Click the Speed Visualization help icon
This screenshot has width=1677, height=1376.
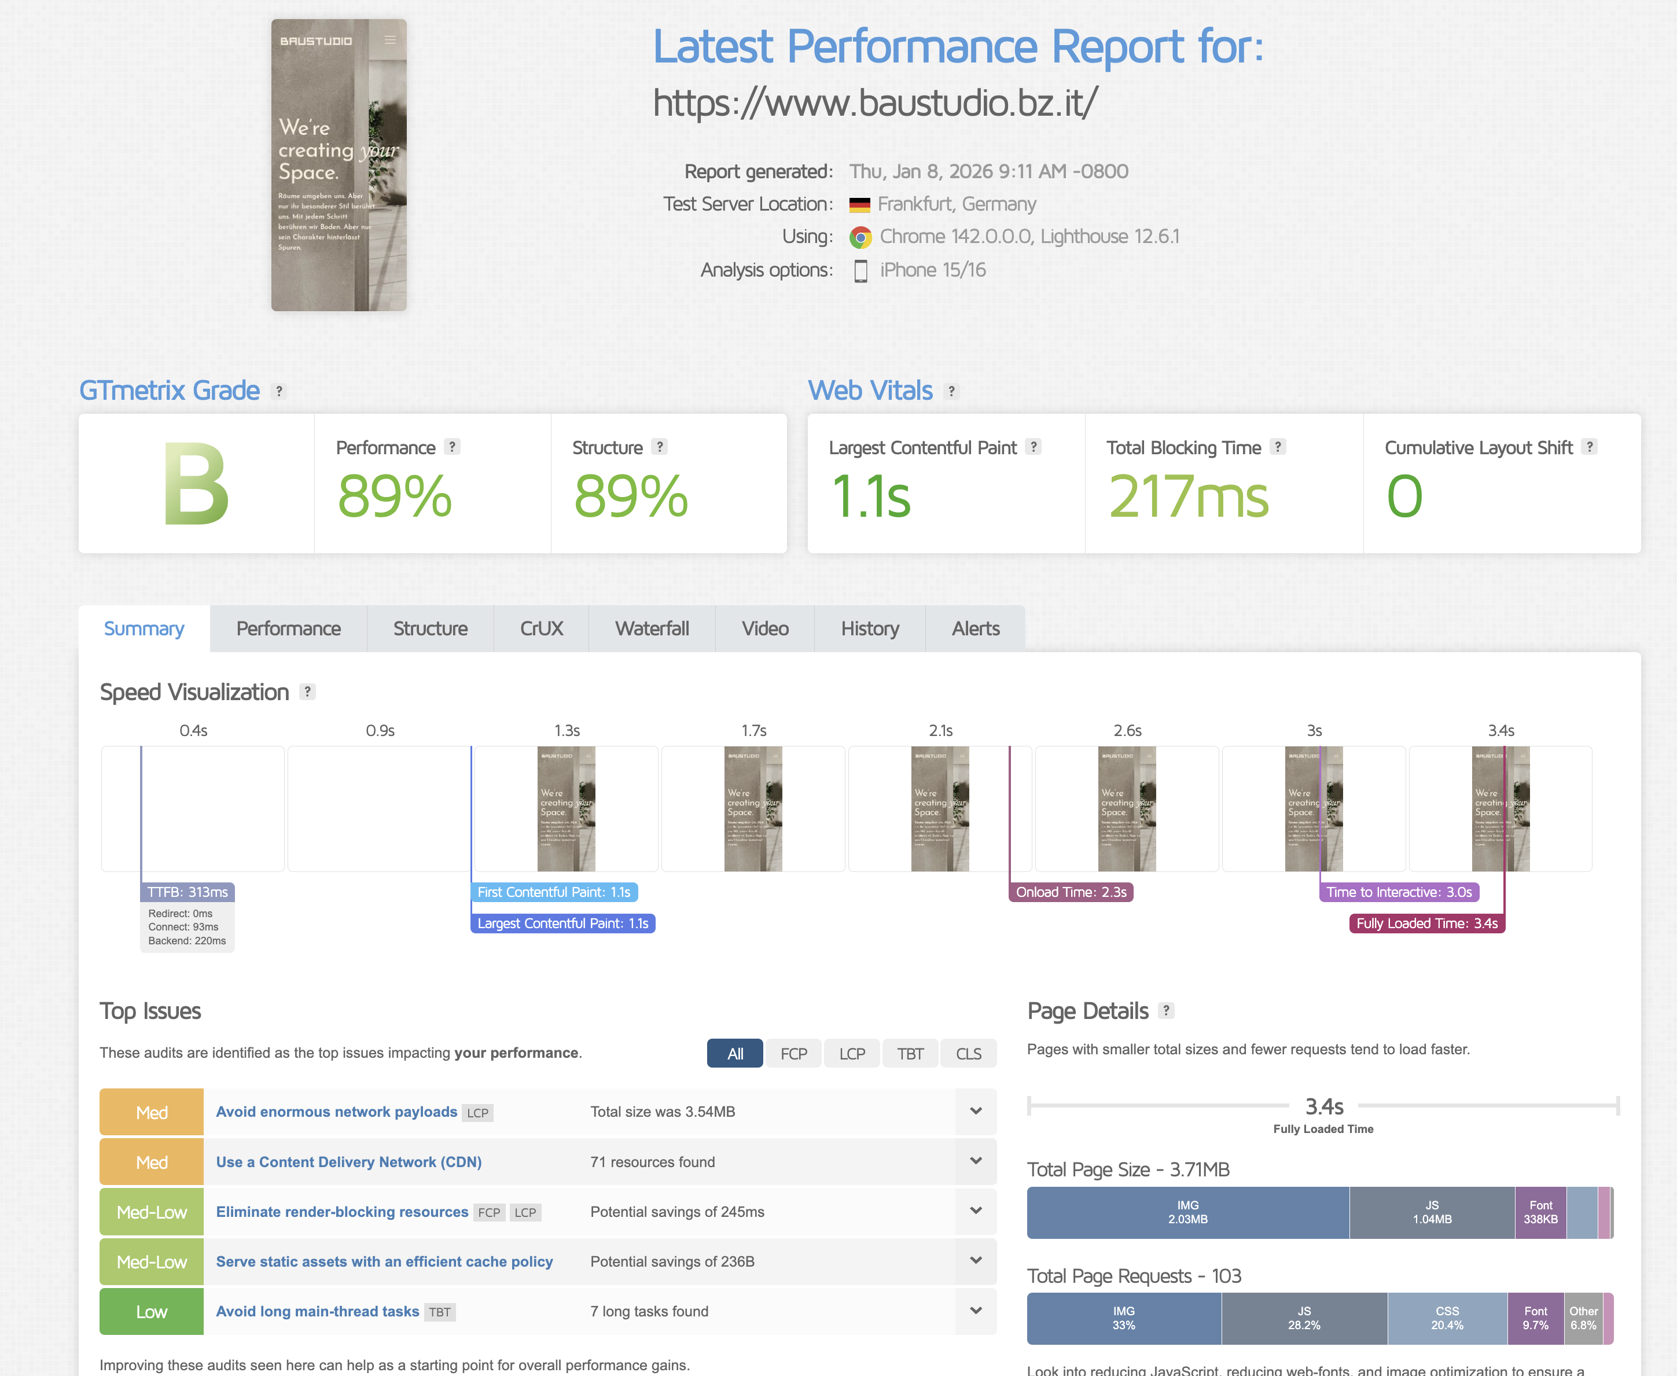(307, 692)
